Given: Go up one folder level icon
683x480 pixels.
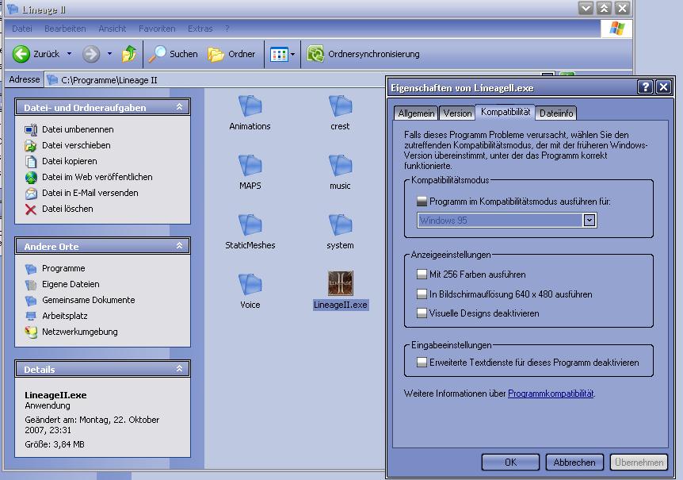Looking at the screenshot, I should pyautogui.click(x=129, y=54).
